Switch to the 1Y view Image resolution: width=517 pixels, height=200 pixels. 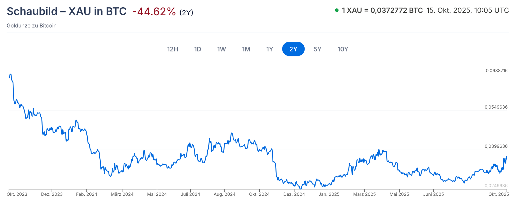[x=270, y=49]
